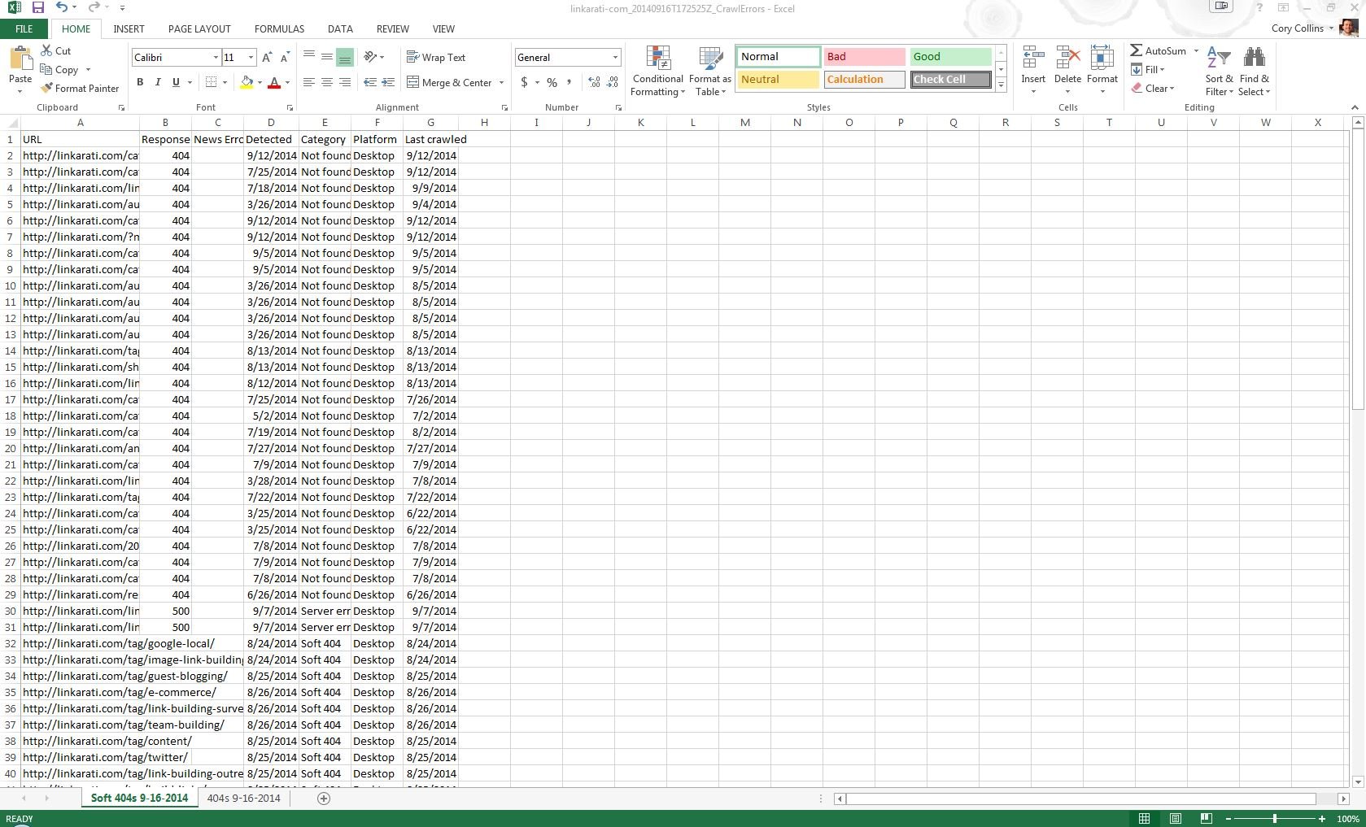Screen dimensions: 1366x827
Task: Open the '404s 9-16-2014' sheet tab
Action: 244,798
